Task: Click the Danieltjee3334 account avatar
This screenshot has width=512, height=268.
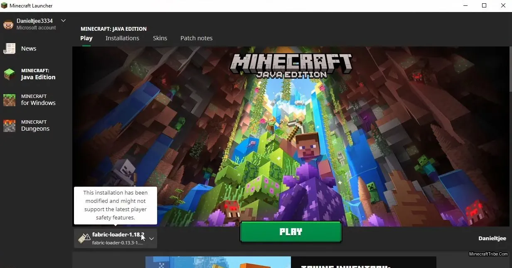Action: (8, 24)
